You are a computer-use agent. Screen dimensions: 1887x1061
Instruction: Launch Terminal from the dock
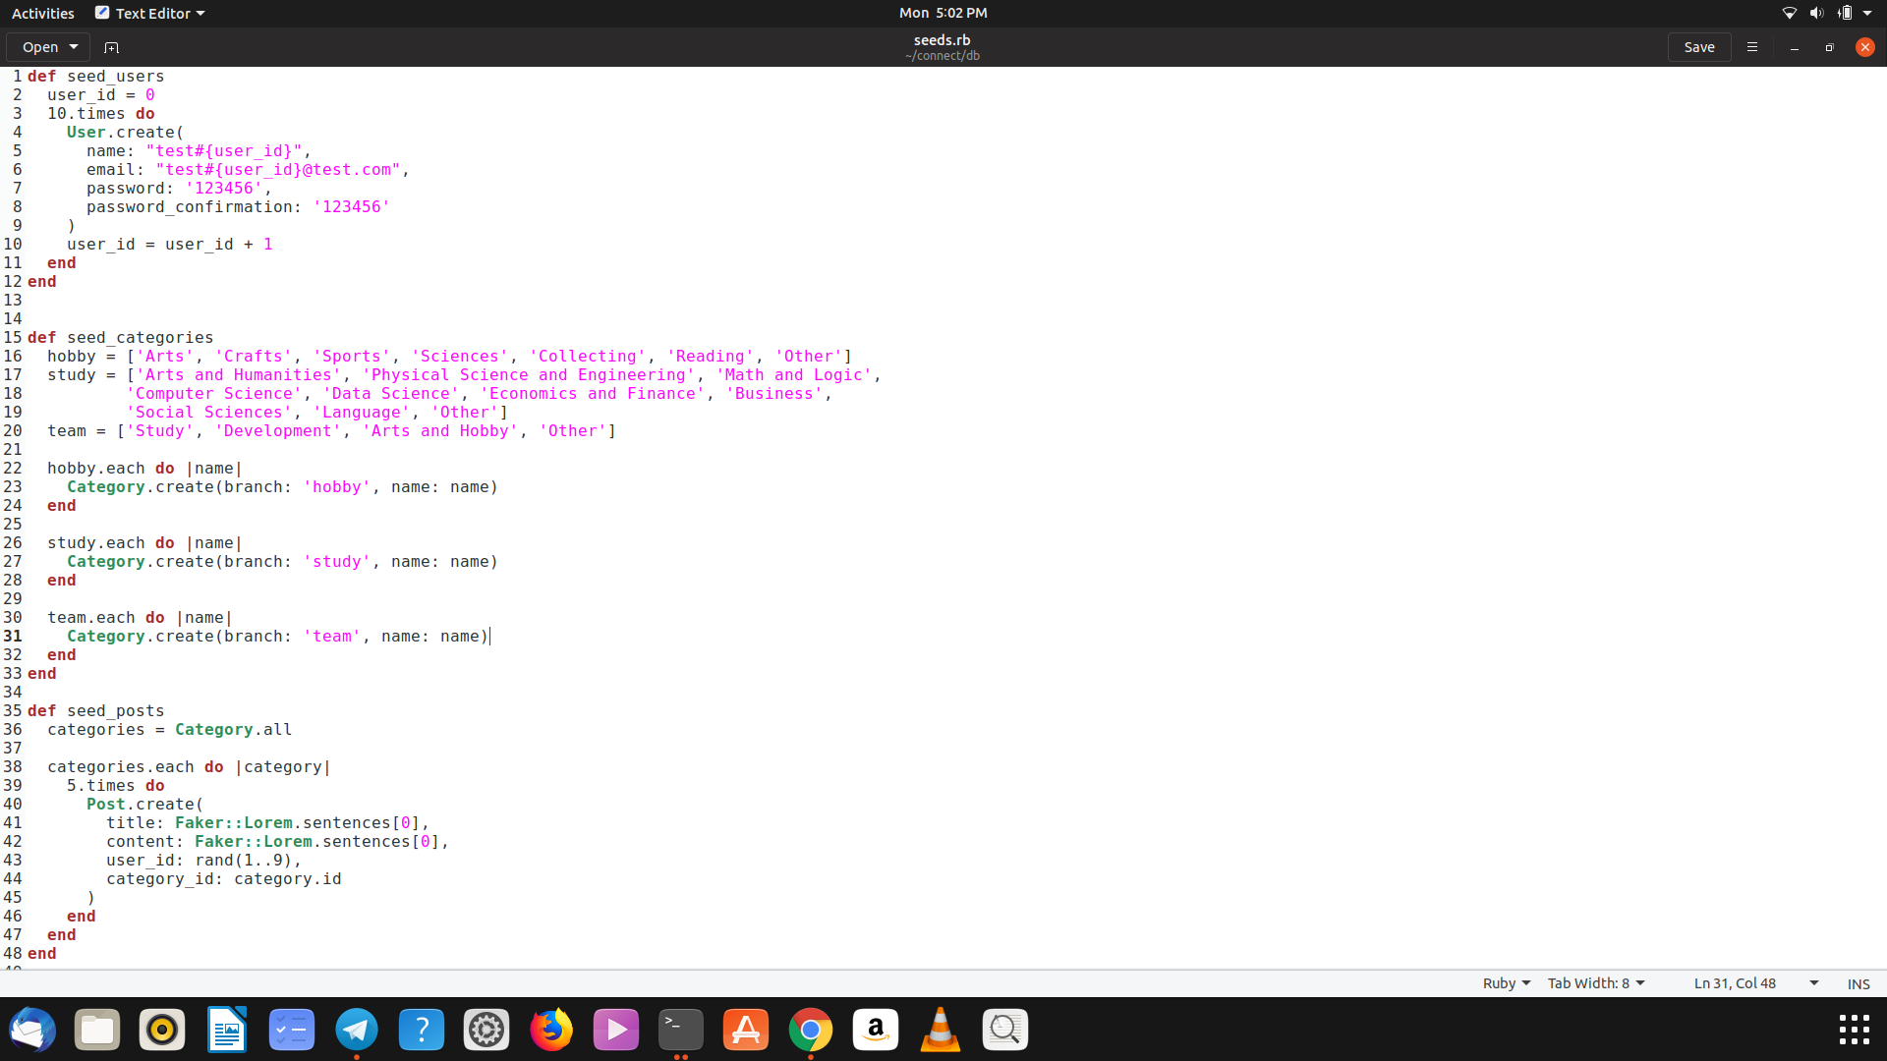point(680,1030)
